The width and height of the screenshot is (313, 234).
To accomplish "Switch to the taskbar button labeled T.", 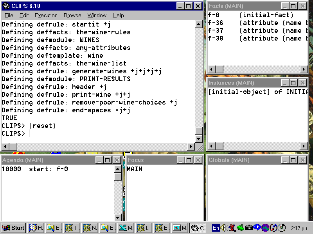I will (x=72, y=228).
